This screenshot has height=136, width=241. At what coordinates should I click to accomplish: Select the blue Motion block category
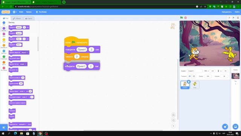(x=4, y=23)
